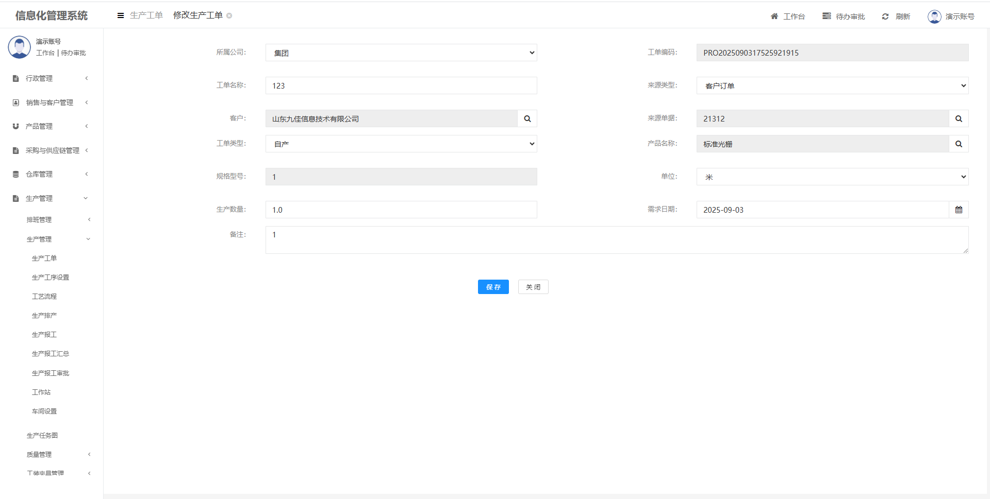Click the 工单名称 input field

401,85
